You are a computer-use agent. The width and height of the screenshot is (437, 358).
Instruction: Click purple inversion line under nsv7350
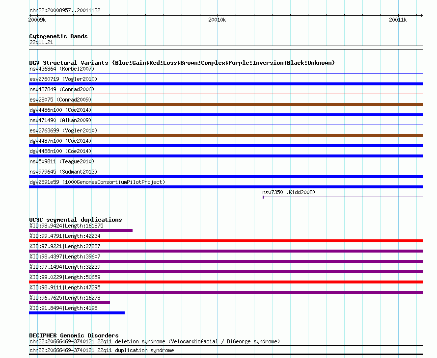[343, 197]
